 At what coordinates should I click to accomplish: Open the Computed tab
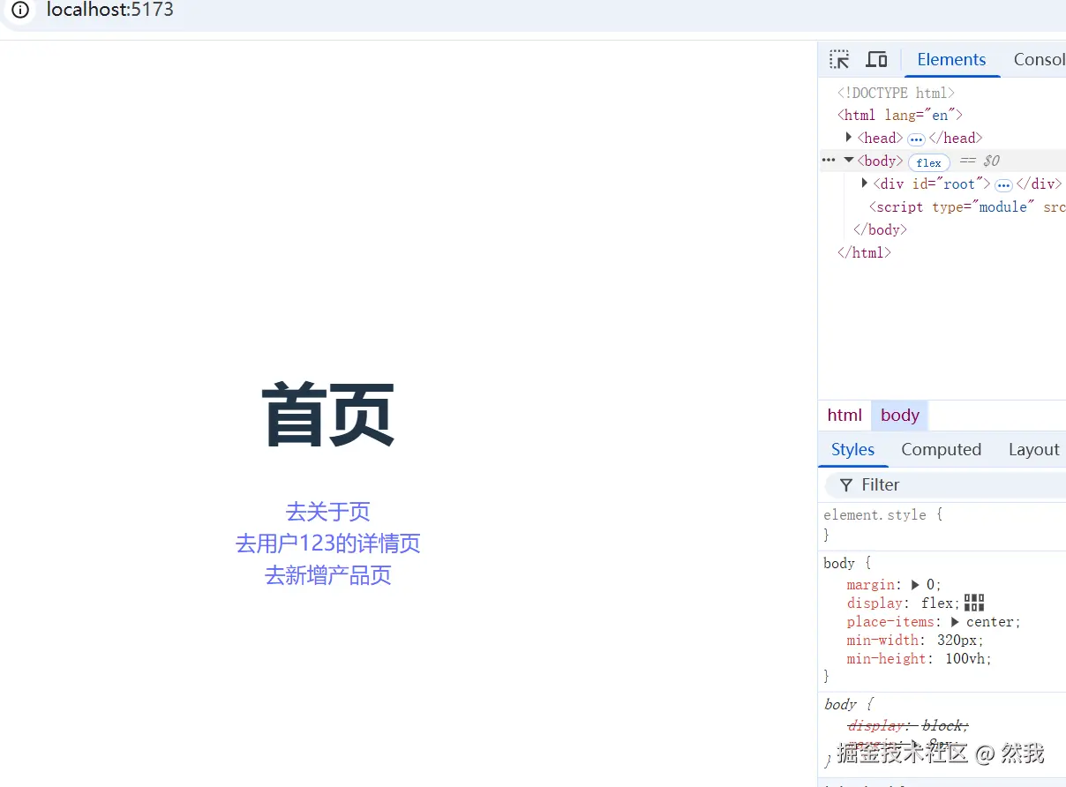coord(941,449)
